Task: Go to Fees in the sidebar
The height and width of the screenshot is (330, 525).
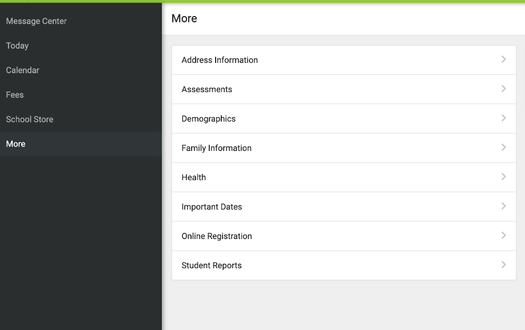Action: pyautogui.click(x=81, y=95)
